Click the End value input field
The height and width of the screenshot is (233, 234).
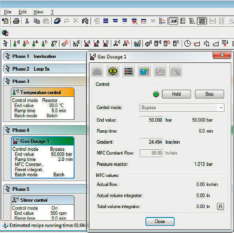tap(151, 120)
